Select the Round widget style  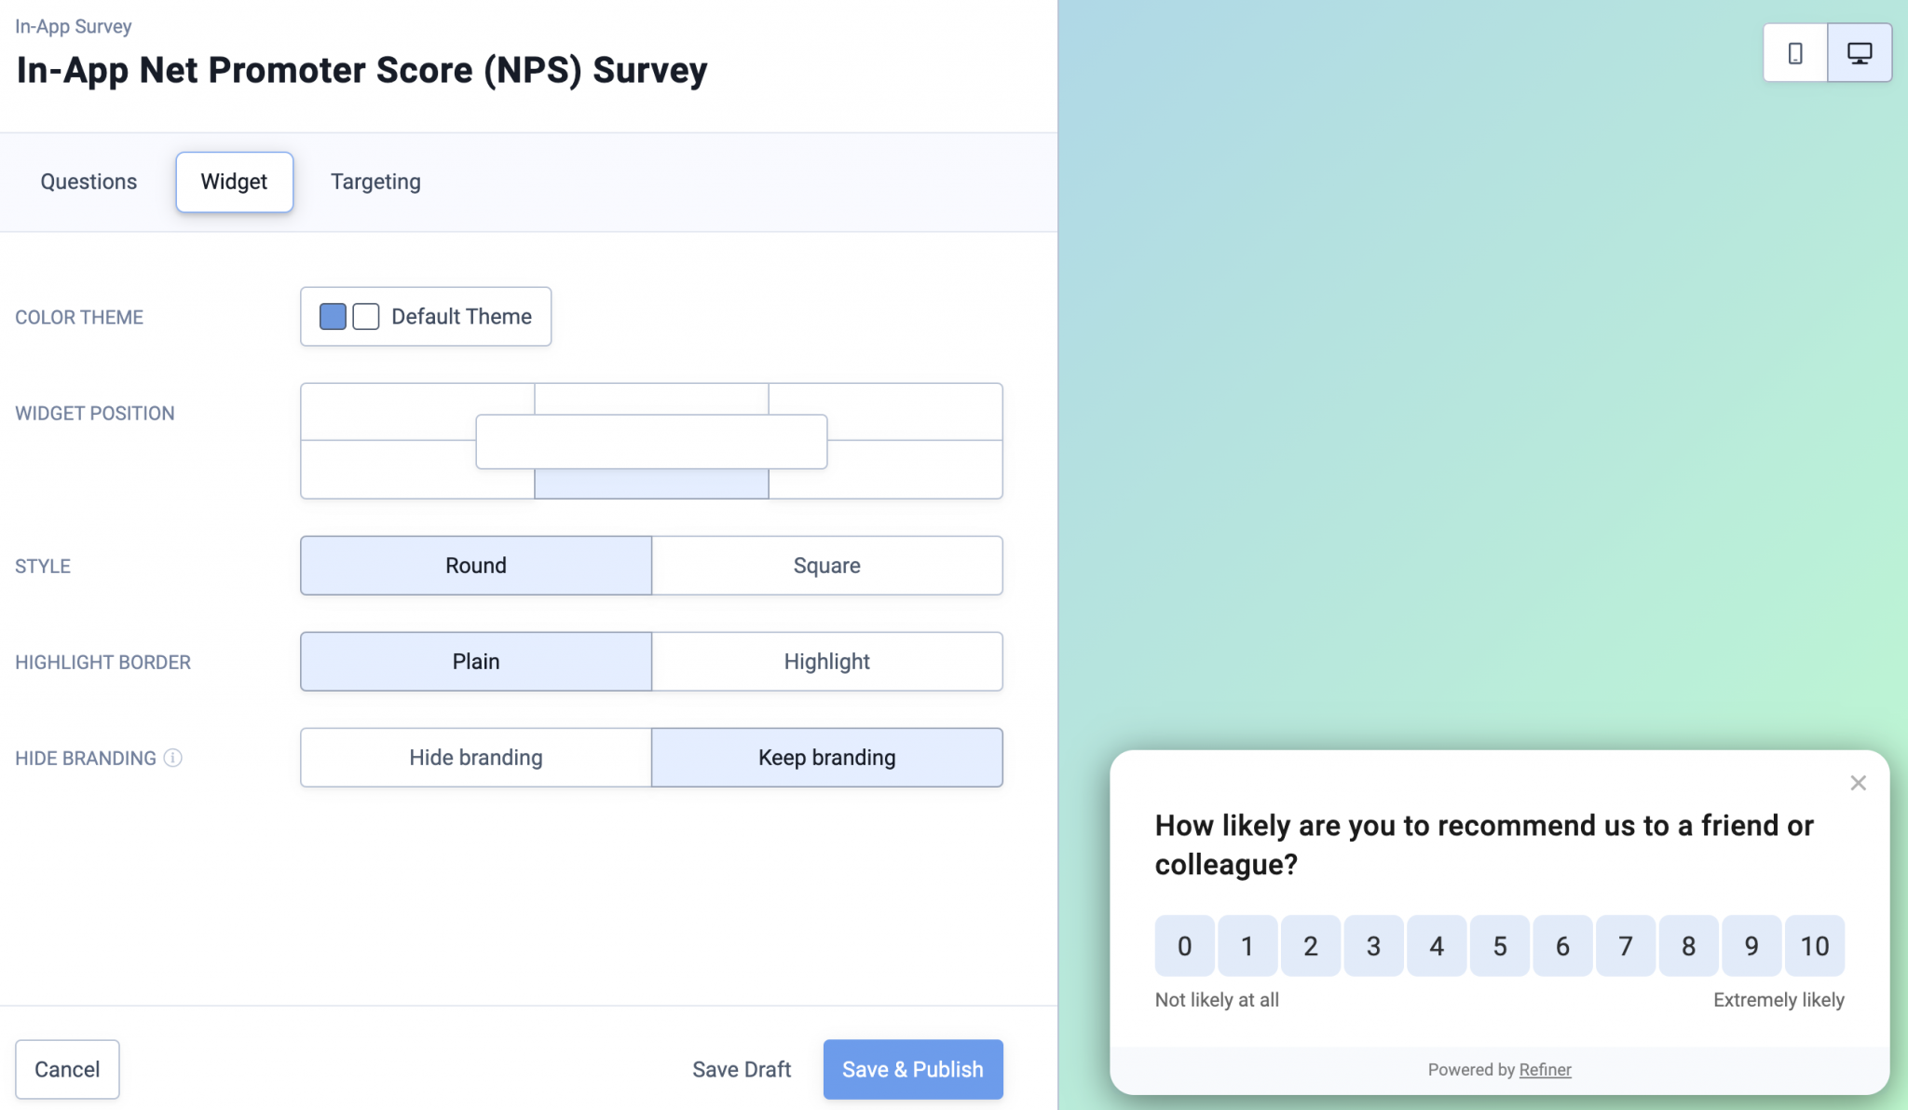point(475,565)
